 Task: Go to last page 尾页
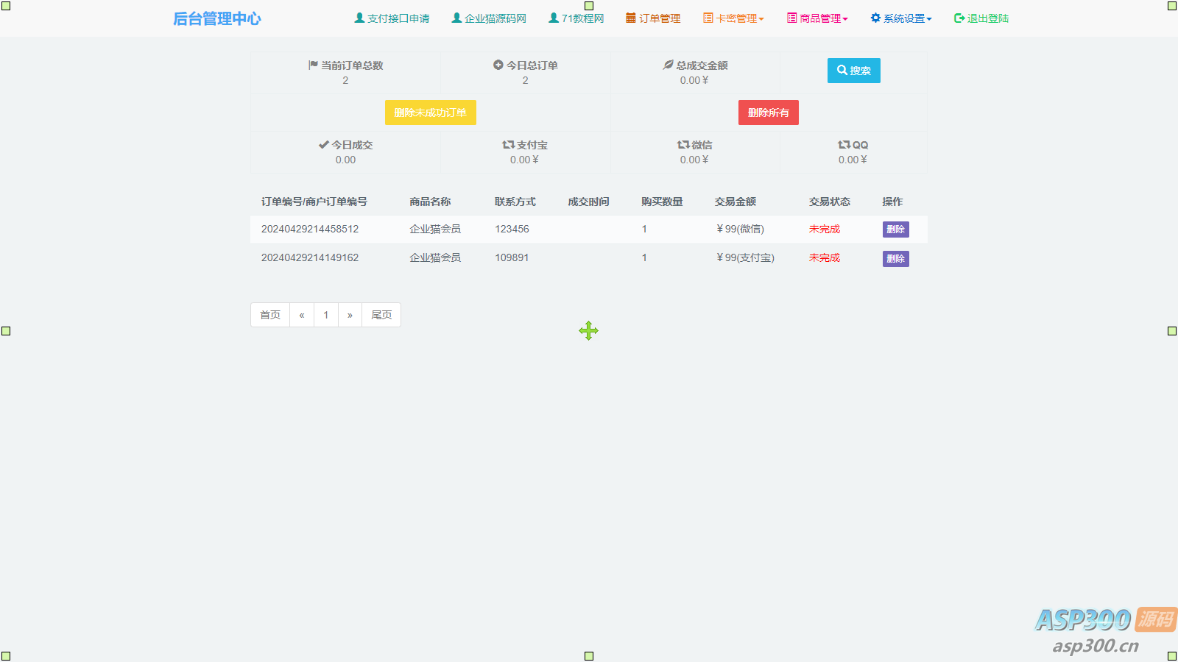click(x=381, y=315)
